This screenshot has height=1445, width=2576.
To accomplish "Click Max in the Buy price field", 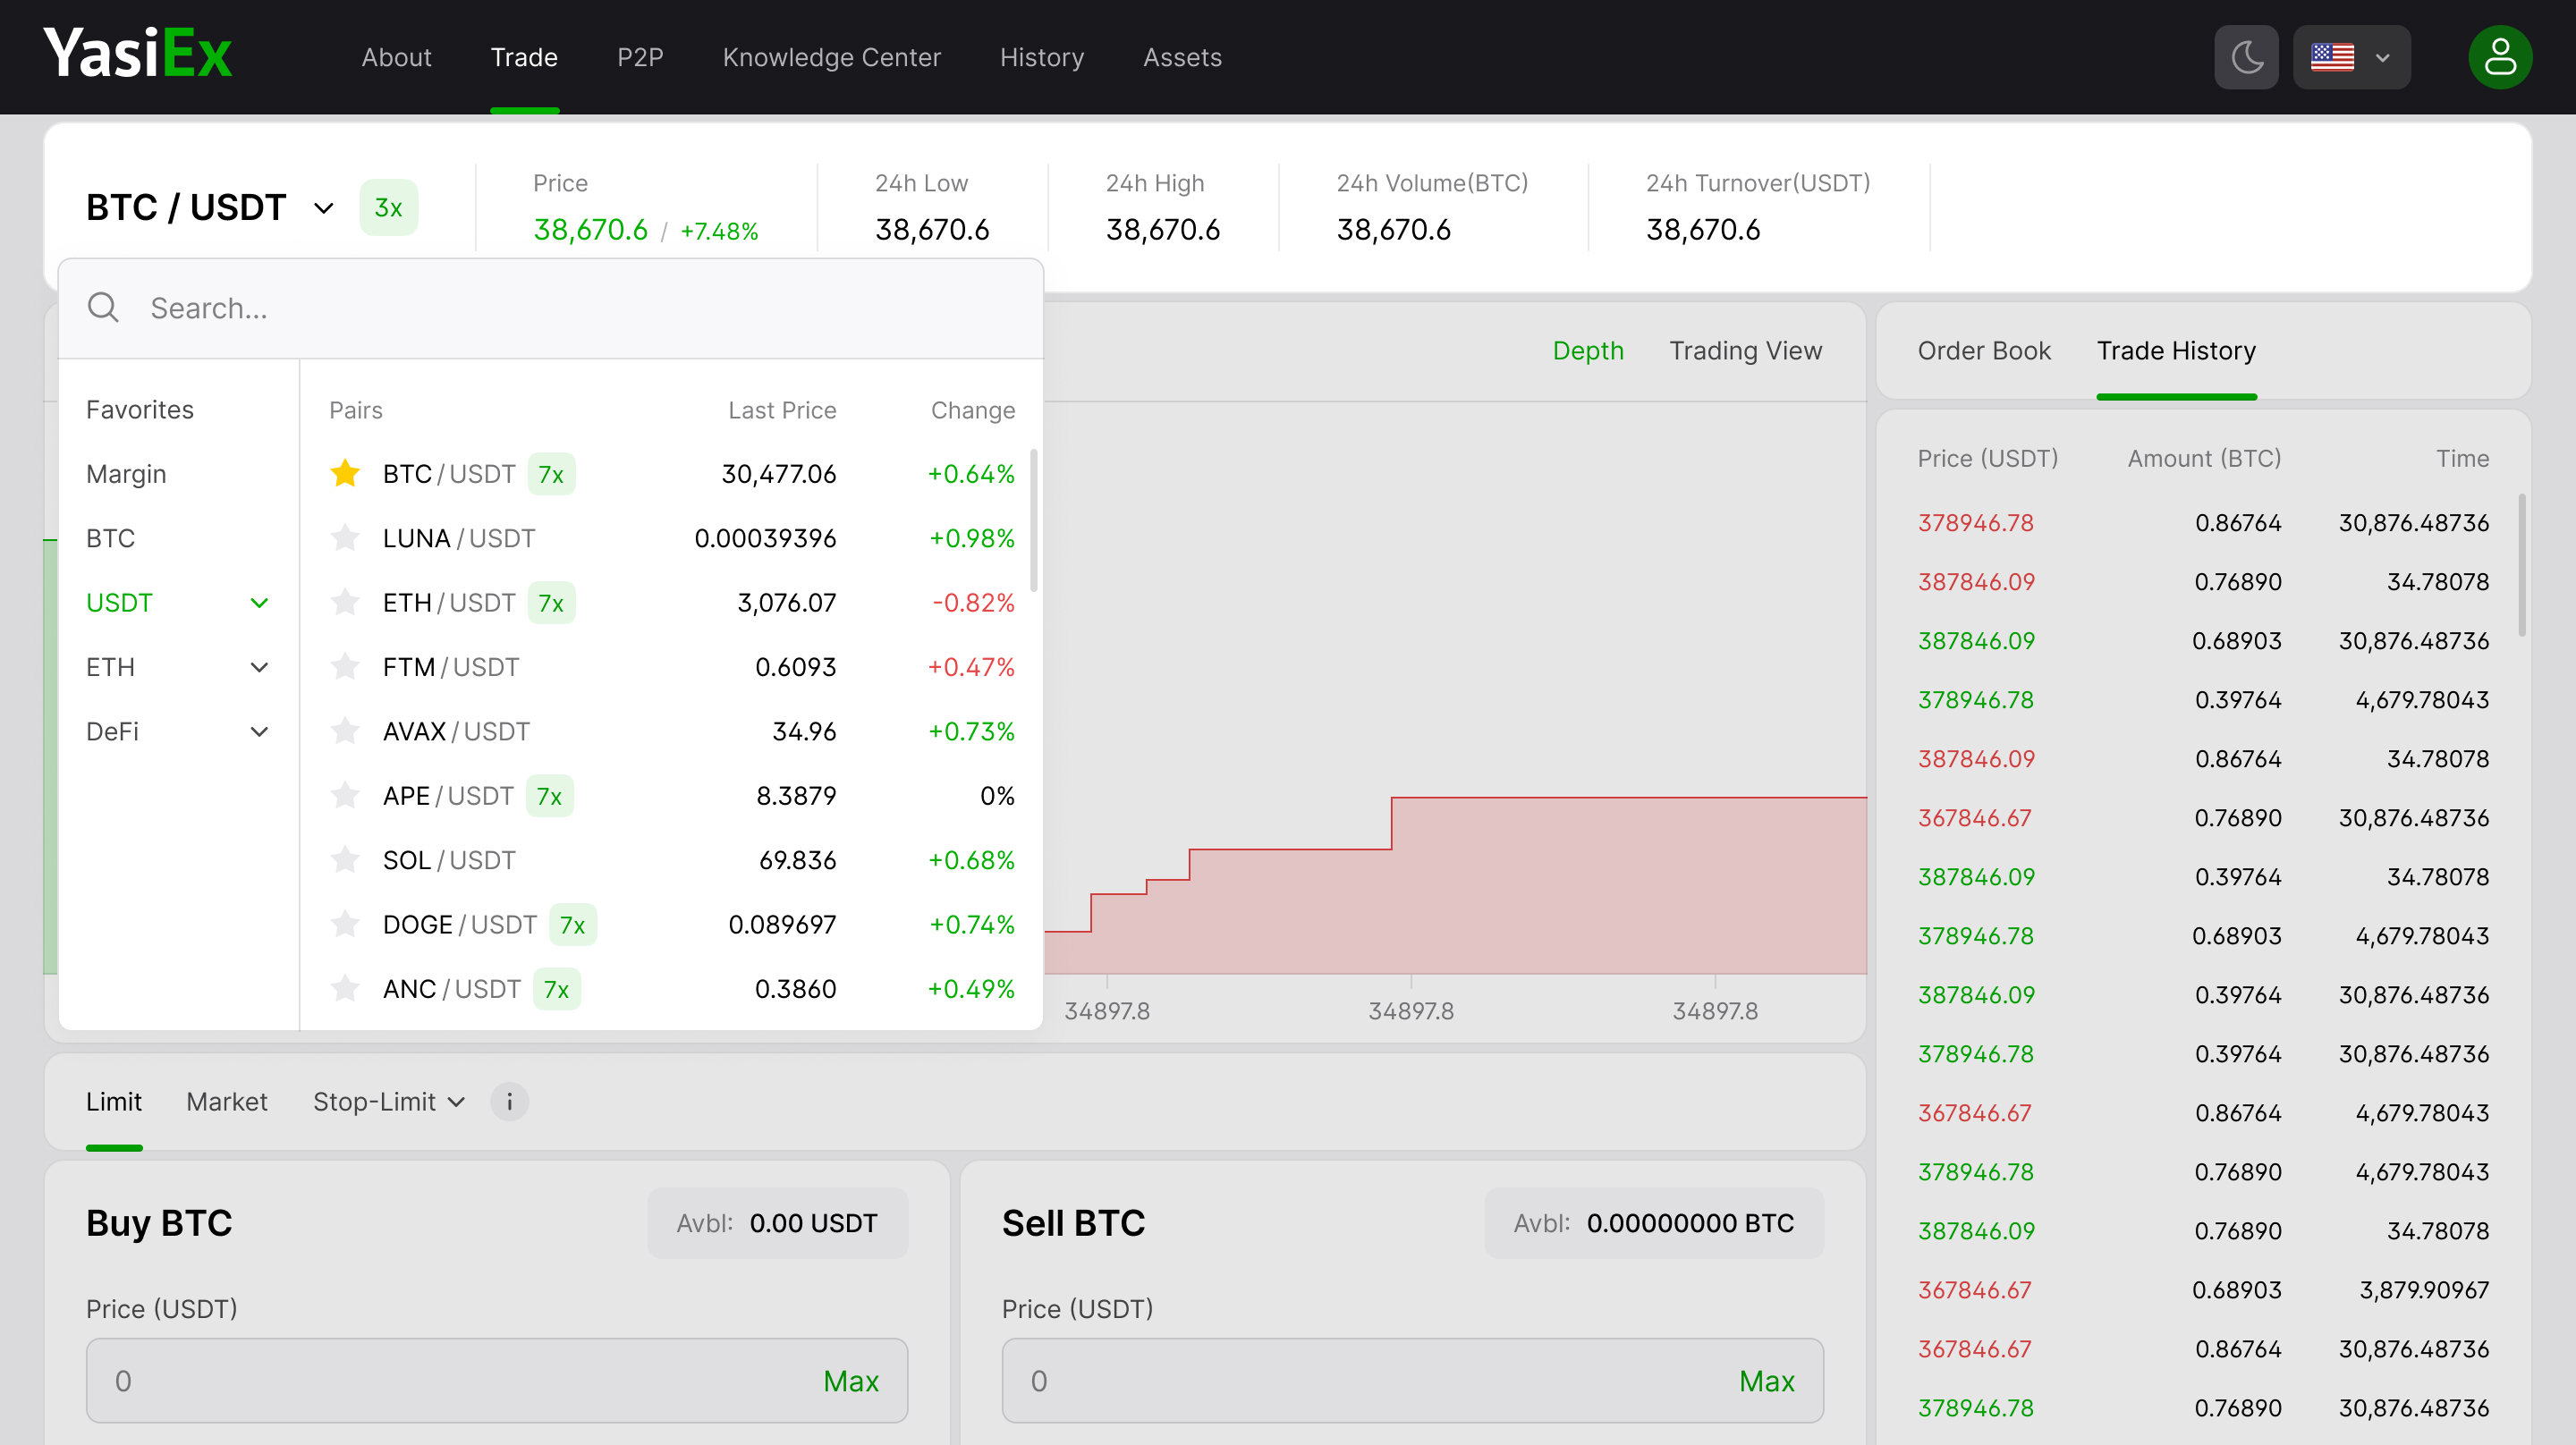I will pos(850,1381).
